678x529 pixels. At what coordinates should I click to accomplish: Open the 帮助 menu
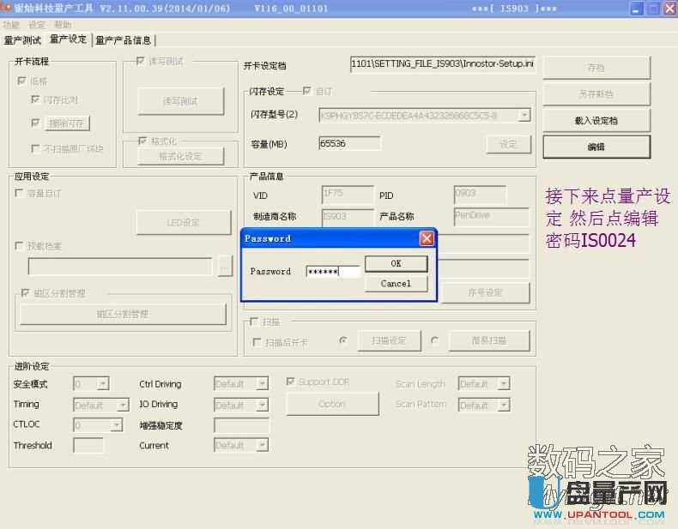63,25
